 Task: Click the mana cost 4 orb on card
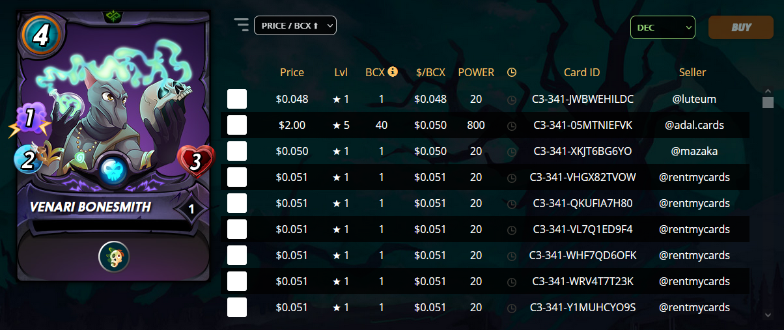pos(40,36)
